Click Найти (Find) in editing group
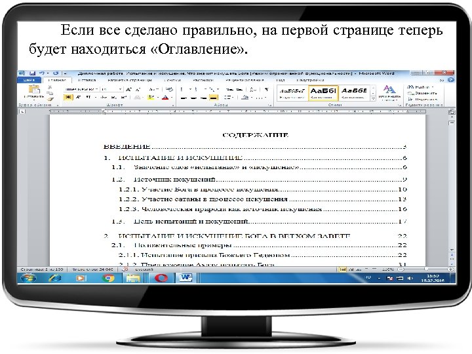The image size is (472, 354). tap(421, 87)
